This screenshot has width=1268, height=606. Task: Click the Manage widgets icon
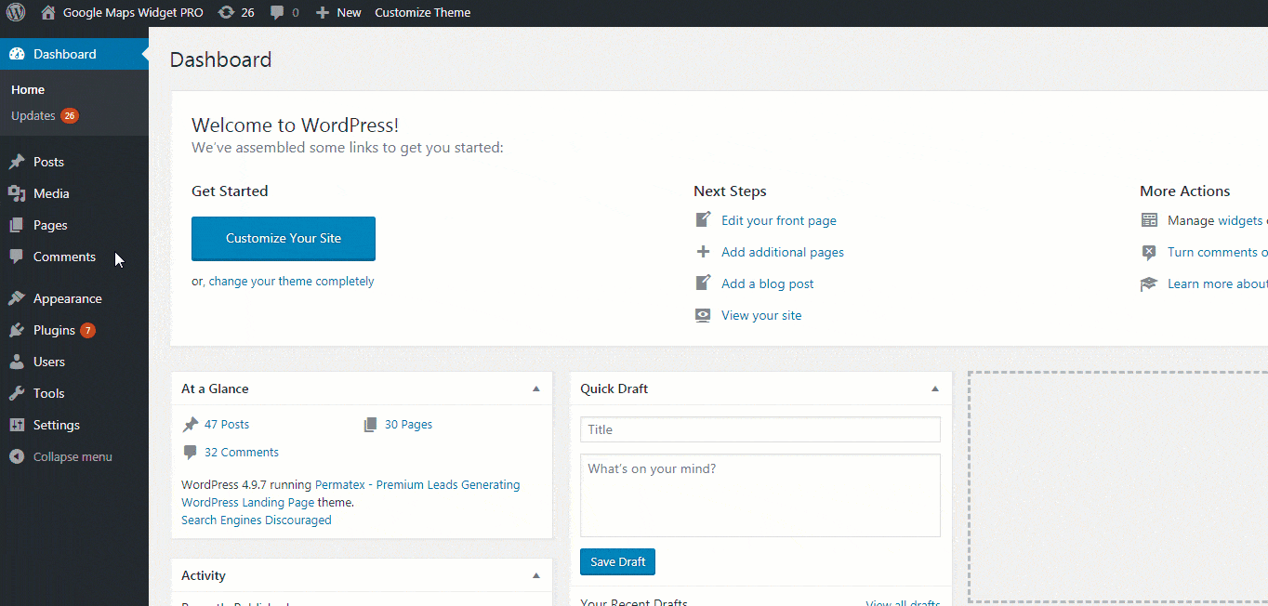[1149, 220]
